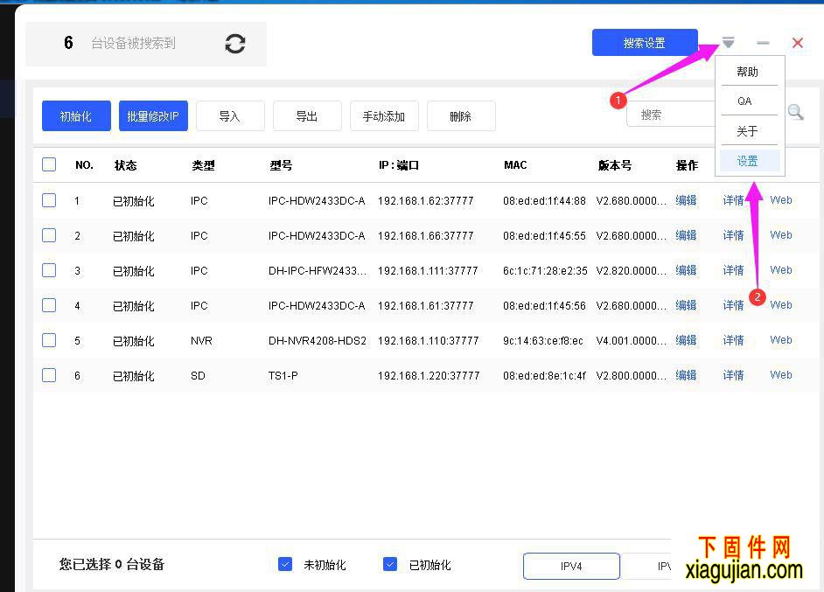824x592 pixels.
Task: Click the 导出 export button
Action: click(307, 115)
